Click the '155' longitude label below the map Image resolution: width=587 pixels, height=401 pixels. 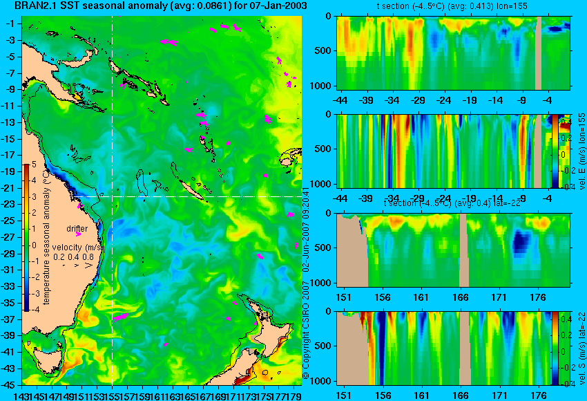113,395
